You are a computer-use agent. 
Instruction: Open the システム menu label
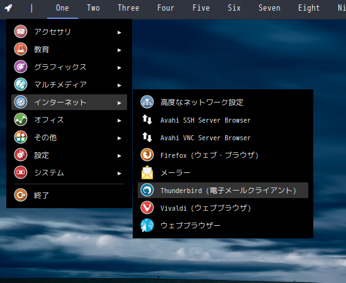(49, 172)
